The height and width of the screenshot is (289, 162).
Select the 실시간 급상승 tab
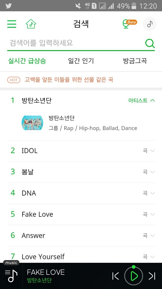[x=27, y=61]
